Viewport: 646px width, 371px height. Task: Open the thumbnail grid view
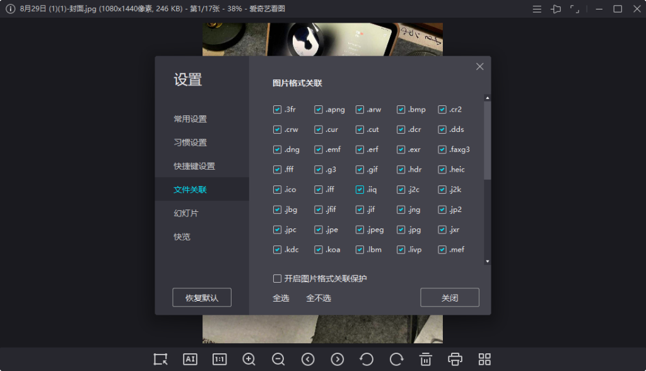click(484, 358)
